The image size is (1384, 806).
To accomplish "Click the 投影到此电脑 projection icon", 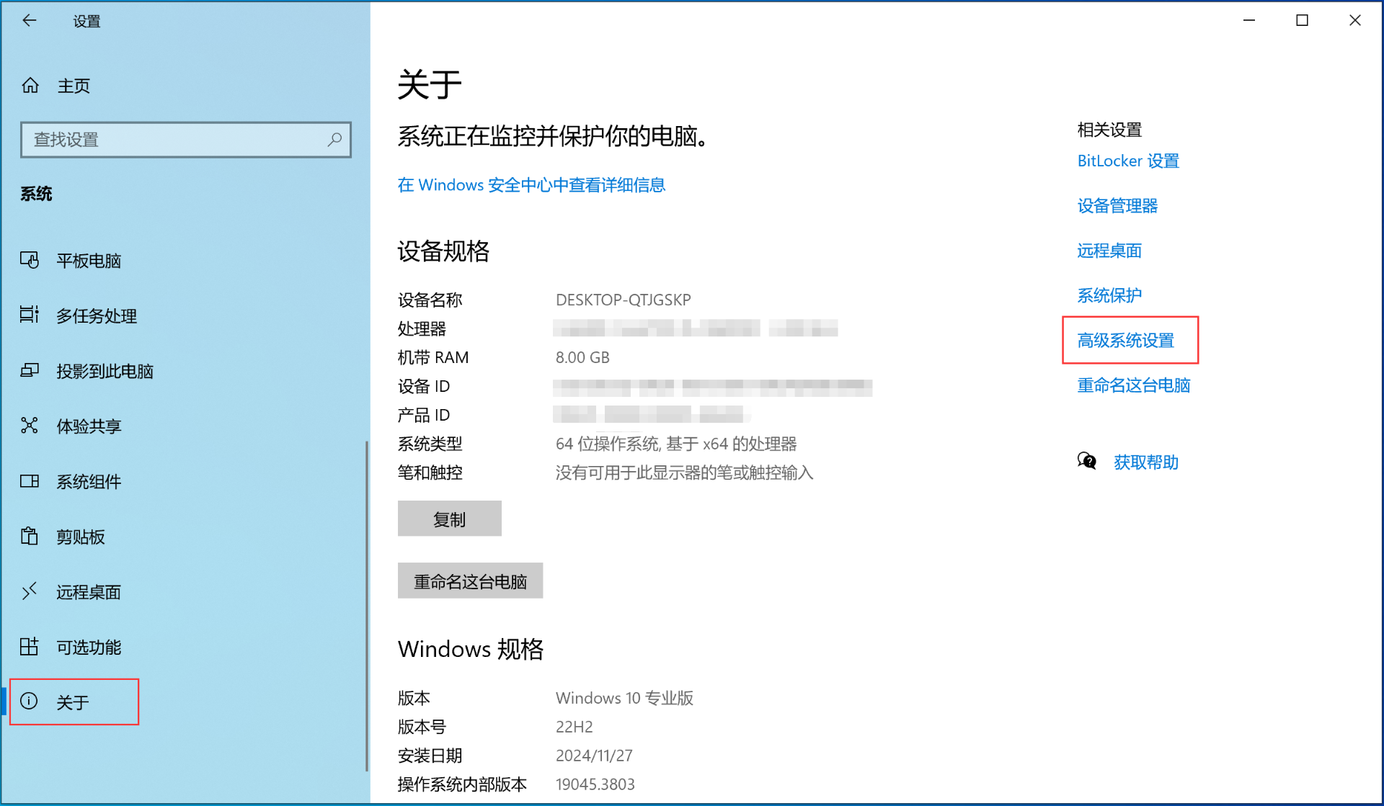I will pos(30,370).
